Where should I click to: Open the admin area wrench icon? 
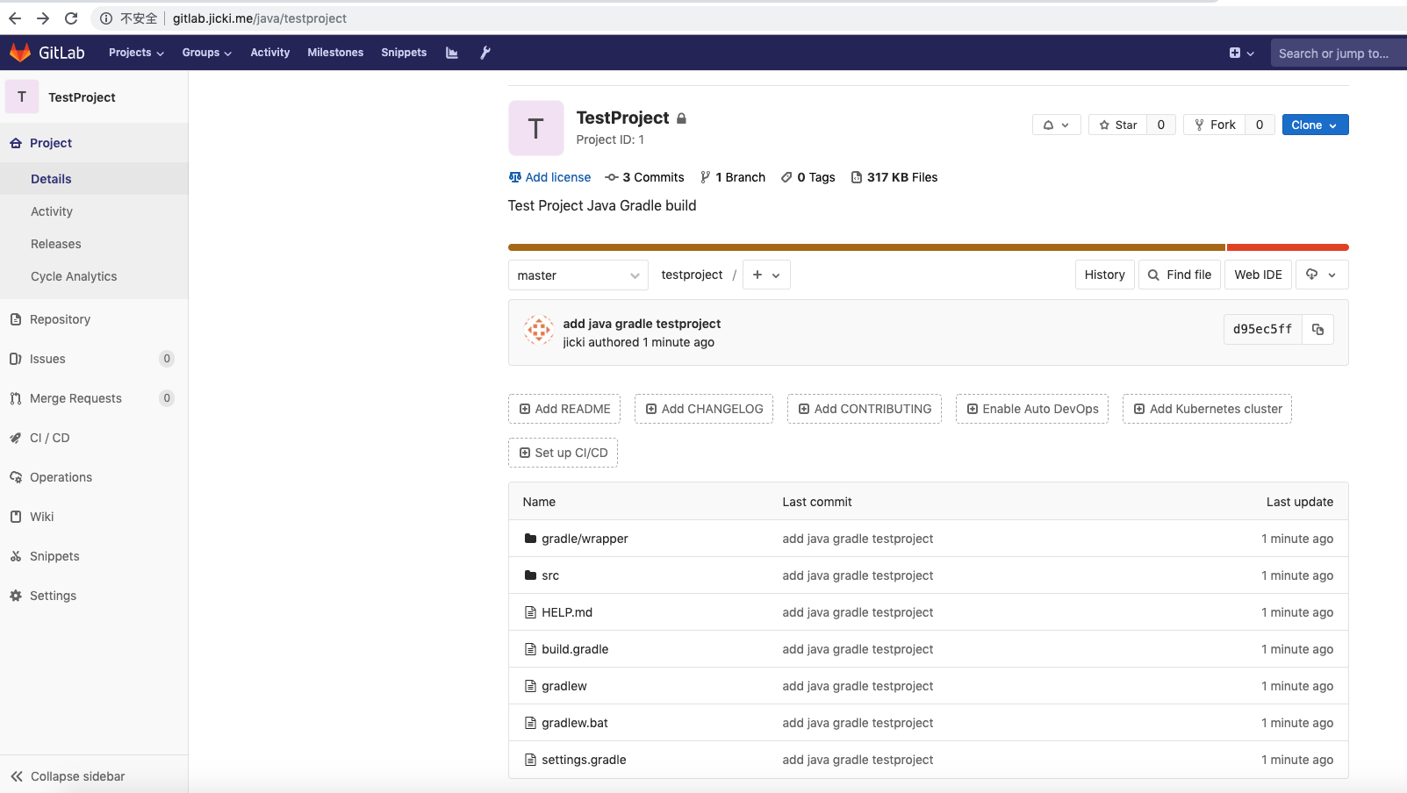[x=485, y=53]
